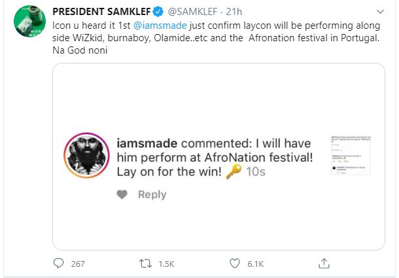Click the iamsmade bold username in comment
This screenshot has height=278, width=399.
click(147, 143)
